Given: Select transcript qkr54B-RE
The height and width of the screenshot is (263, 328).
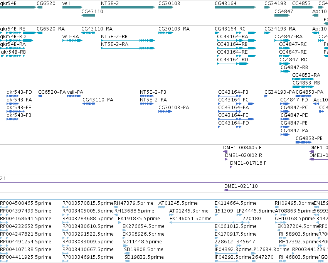Looking at the screenshot, I should click(x=18, y=33).
